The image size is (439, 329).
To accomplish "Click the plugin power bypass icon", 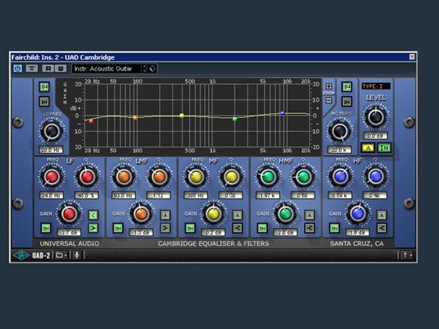I will (18, 68).
